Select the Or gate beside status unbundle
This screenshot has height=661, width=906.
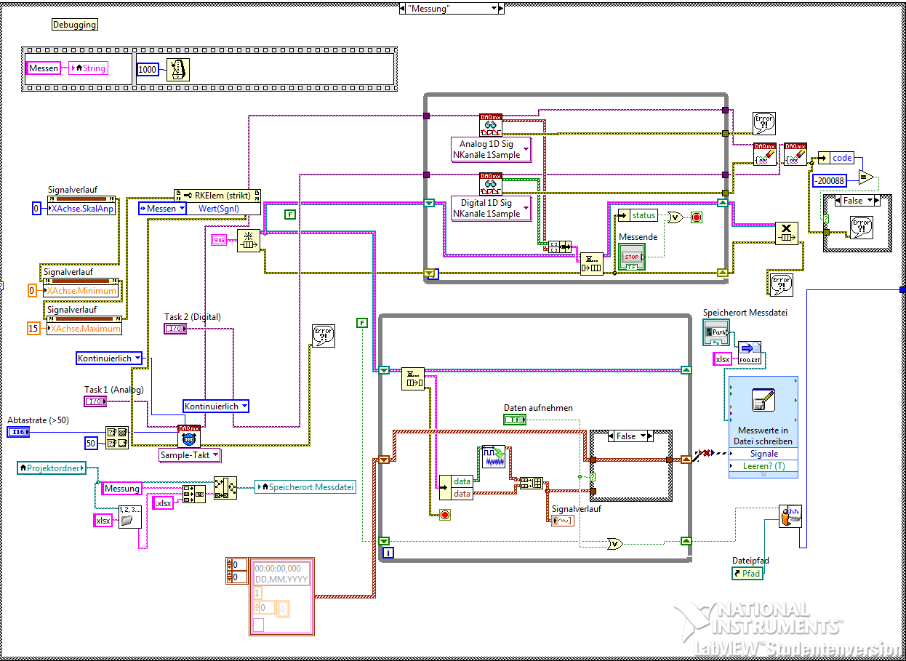675,217
